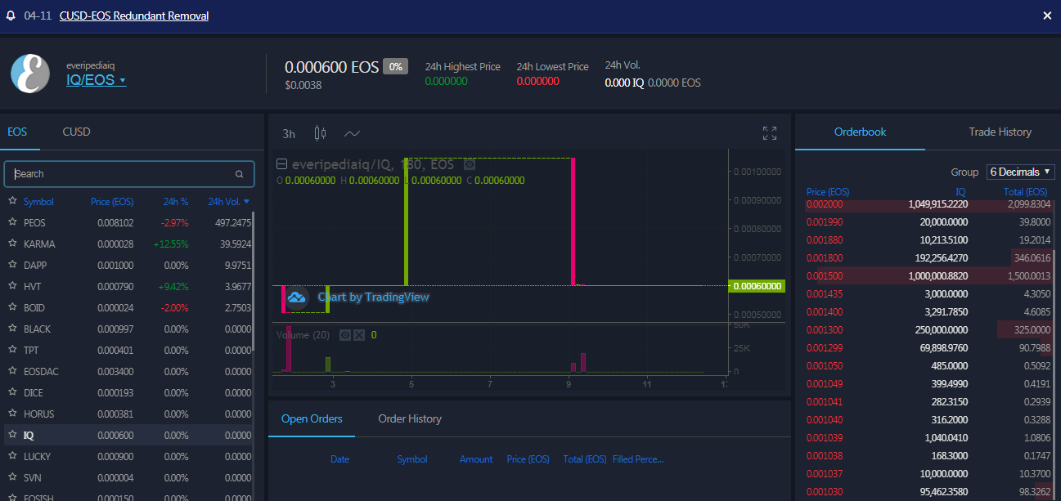Click the Everipedia IQ token logo
The height and width of the screenshot is (501, 1061).
[30, 74]
